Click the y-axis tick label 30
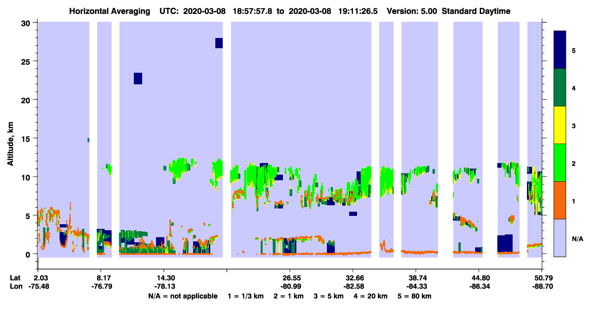The height and width of the screenshot is (309, 602). tap(27, 23)
